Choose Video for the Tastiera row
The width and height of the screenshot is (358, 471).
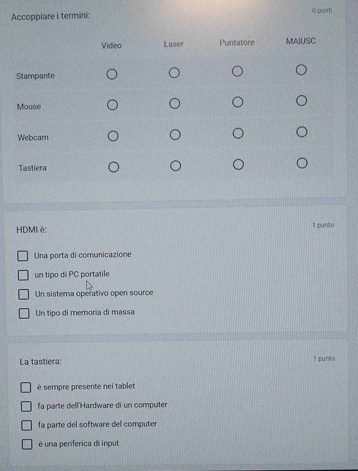(x=114, y=167)
